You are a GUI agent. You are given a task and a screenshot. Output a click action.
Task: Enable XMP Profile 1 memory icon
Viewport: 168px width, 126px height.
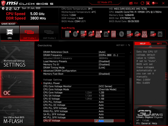[x=29, y=33]
